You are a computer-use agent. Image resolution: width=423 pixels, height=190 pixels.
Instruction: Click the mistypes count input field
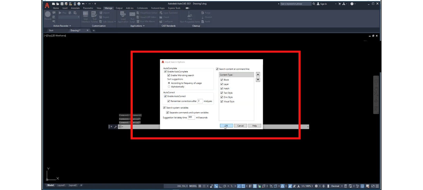(200, 101)
